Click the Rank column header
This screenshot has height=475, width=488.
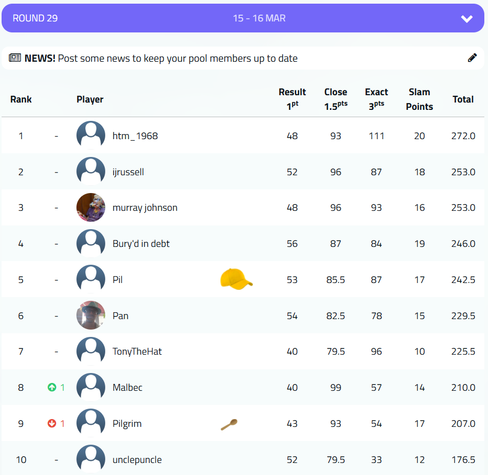[21, 99]
